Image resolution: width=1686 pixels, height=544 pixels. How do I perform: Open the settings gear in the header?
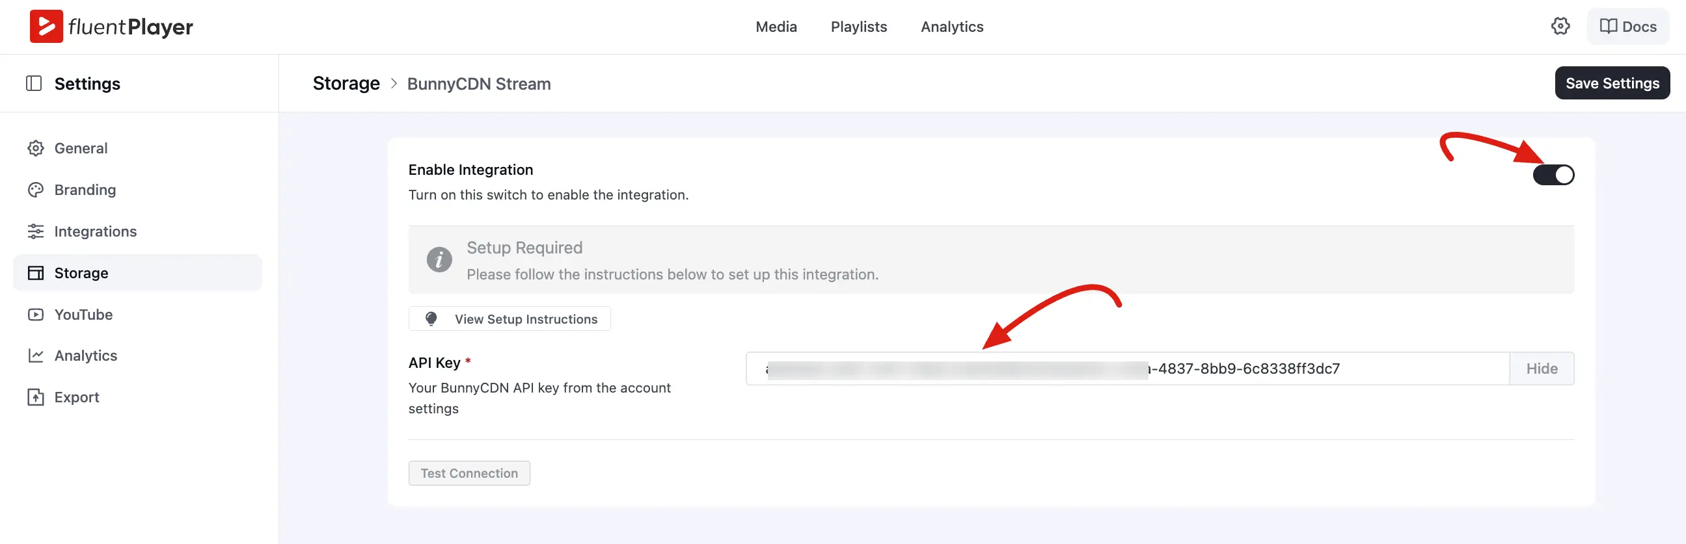coord(1560,26)
